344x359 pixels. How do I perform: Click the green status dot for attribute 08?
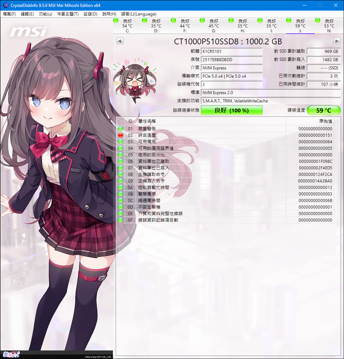121,174
